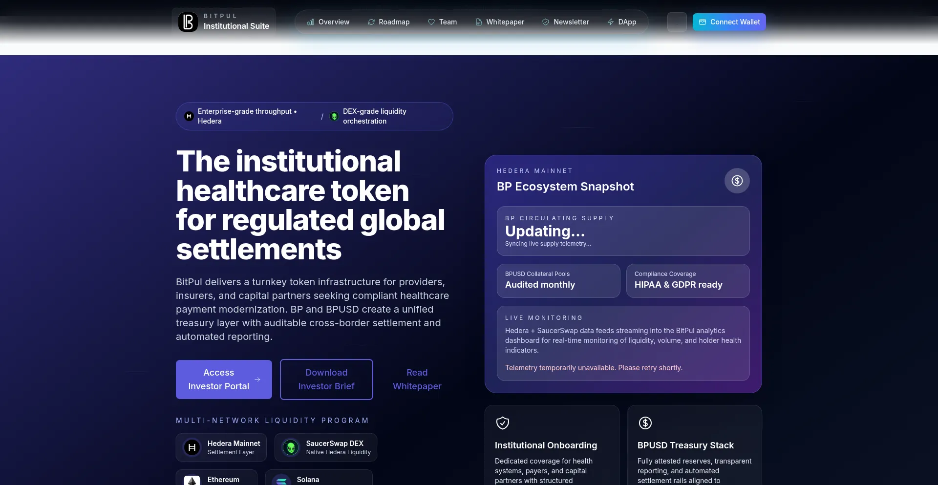Screen dimensions: 938x485
Task: Click the Ethereum logo icon
Action: click(x=192, y=481)
